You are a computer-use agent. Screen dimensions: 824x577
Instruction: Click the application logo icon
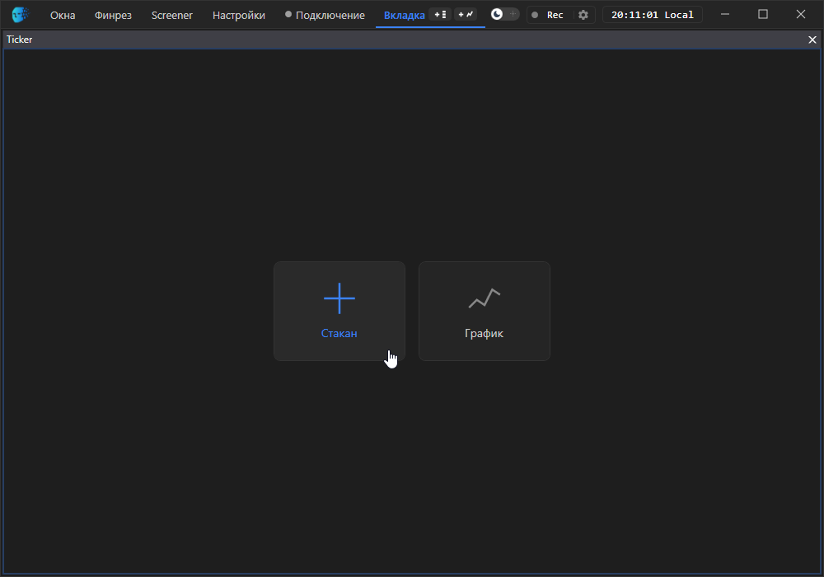pyautogui.click(x=20, y=15)
